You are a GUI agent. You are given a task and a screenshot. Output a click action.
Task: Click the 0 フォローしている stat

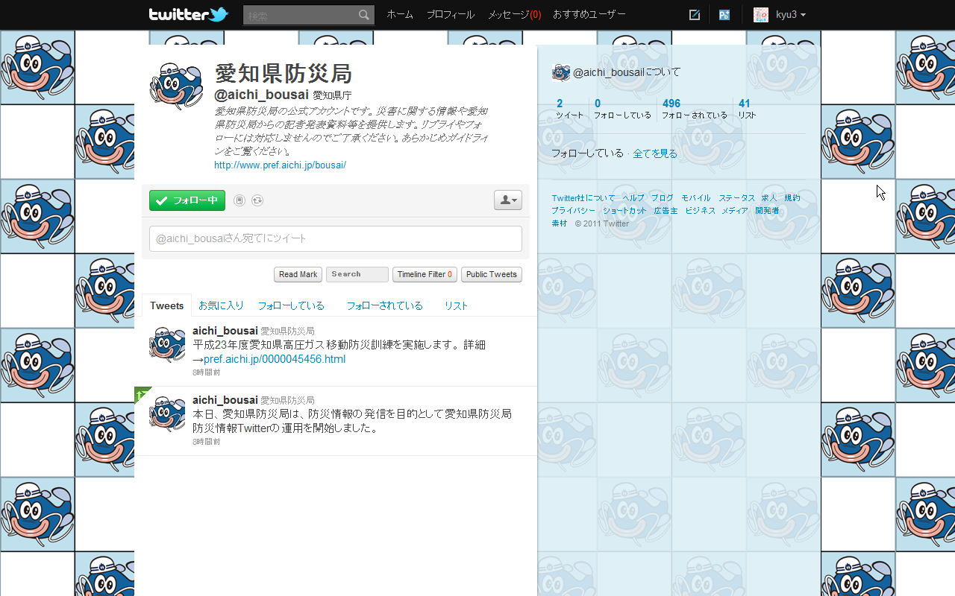622,109
